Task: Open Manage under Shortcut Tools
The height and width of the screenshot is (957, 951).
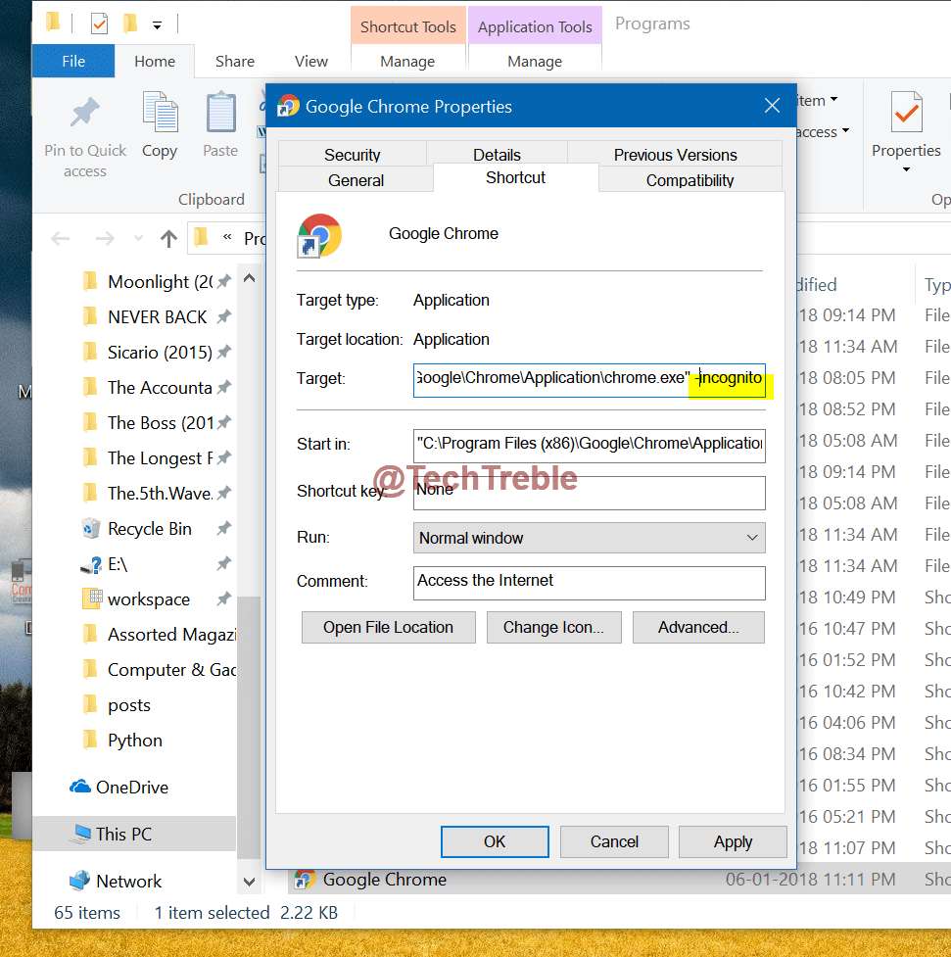Action: point(407,61)
